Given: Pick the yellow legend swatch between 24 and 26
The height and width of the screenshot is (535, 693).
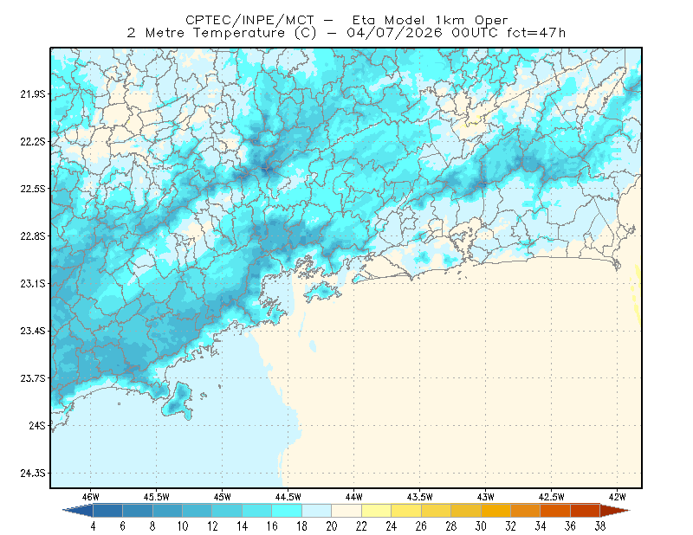Looking at the screenshot, I should click(406, 511).
